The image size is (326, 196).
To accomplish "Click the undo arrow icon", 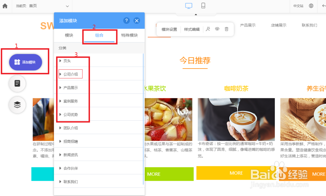I will pyautogui.click(x=324, y=6).
